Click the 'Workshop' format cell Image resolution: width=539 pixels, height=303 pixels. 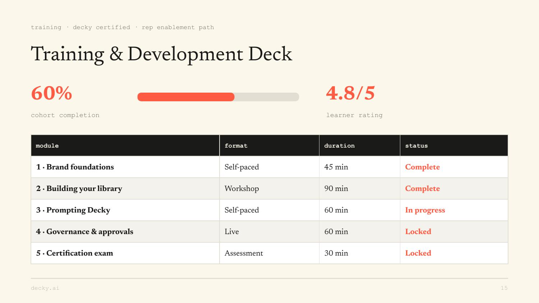pyautogui.click(x=269, y=188)
